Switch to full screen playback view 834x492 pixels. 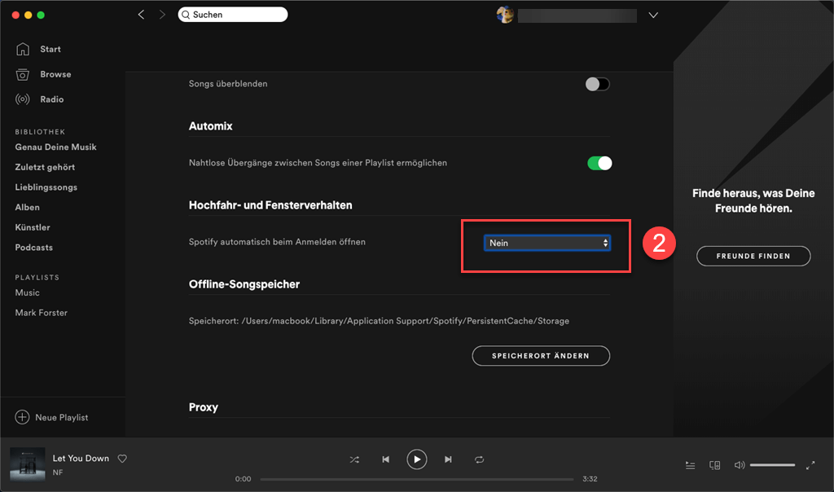pos(811,465)
